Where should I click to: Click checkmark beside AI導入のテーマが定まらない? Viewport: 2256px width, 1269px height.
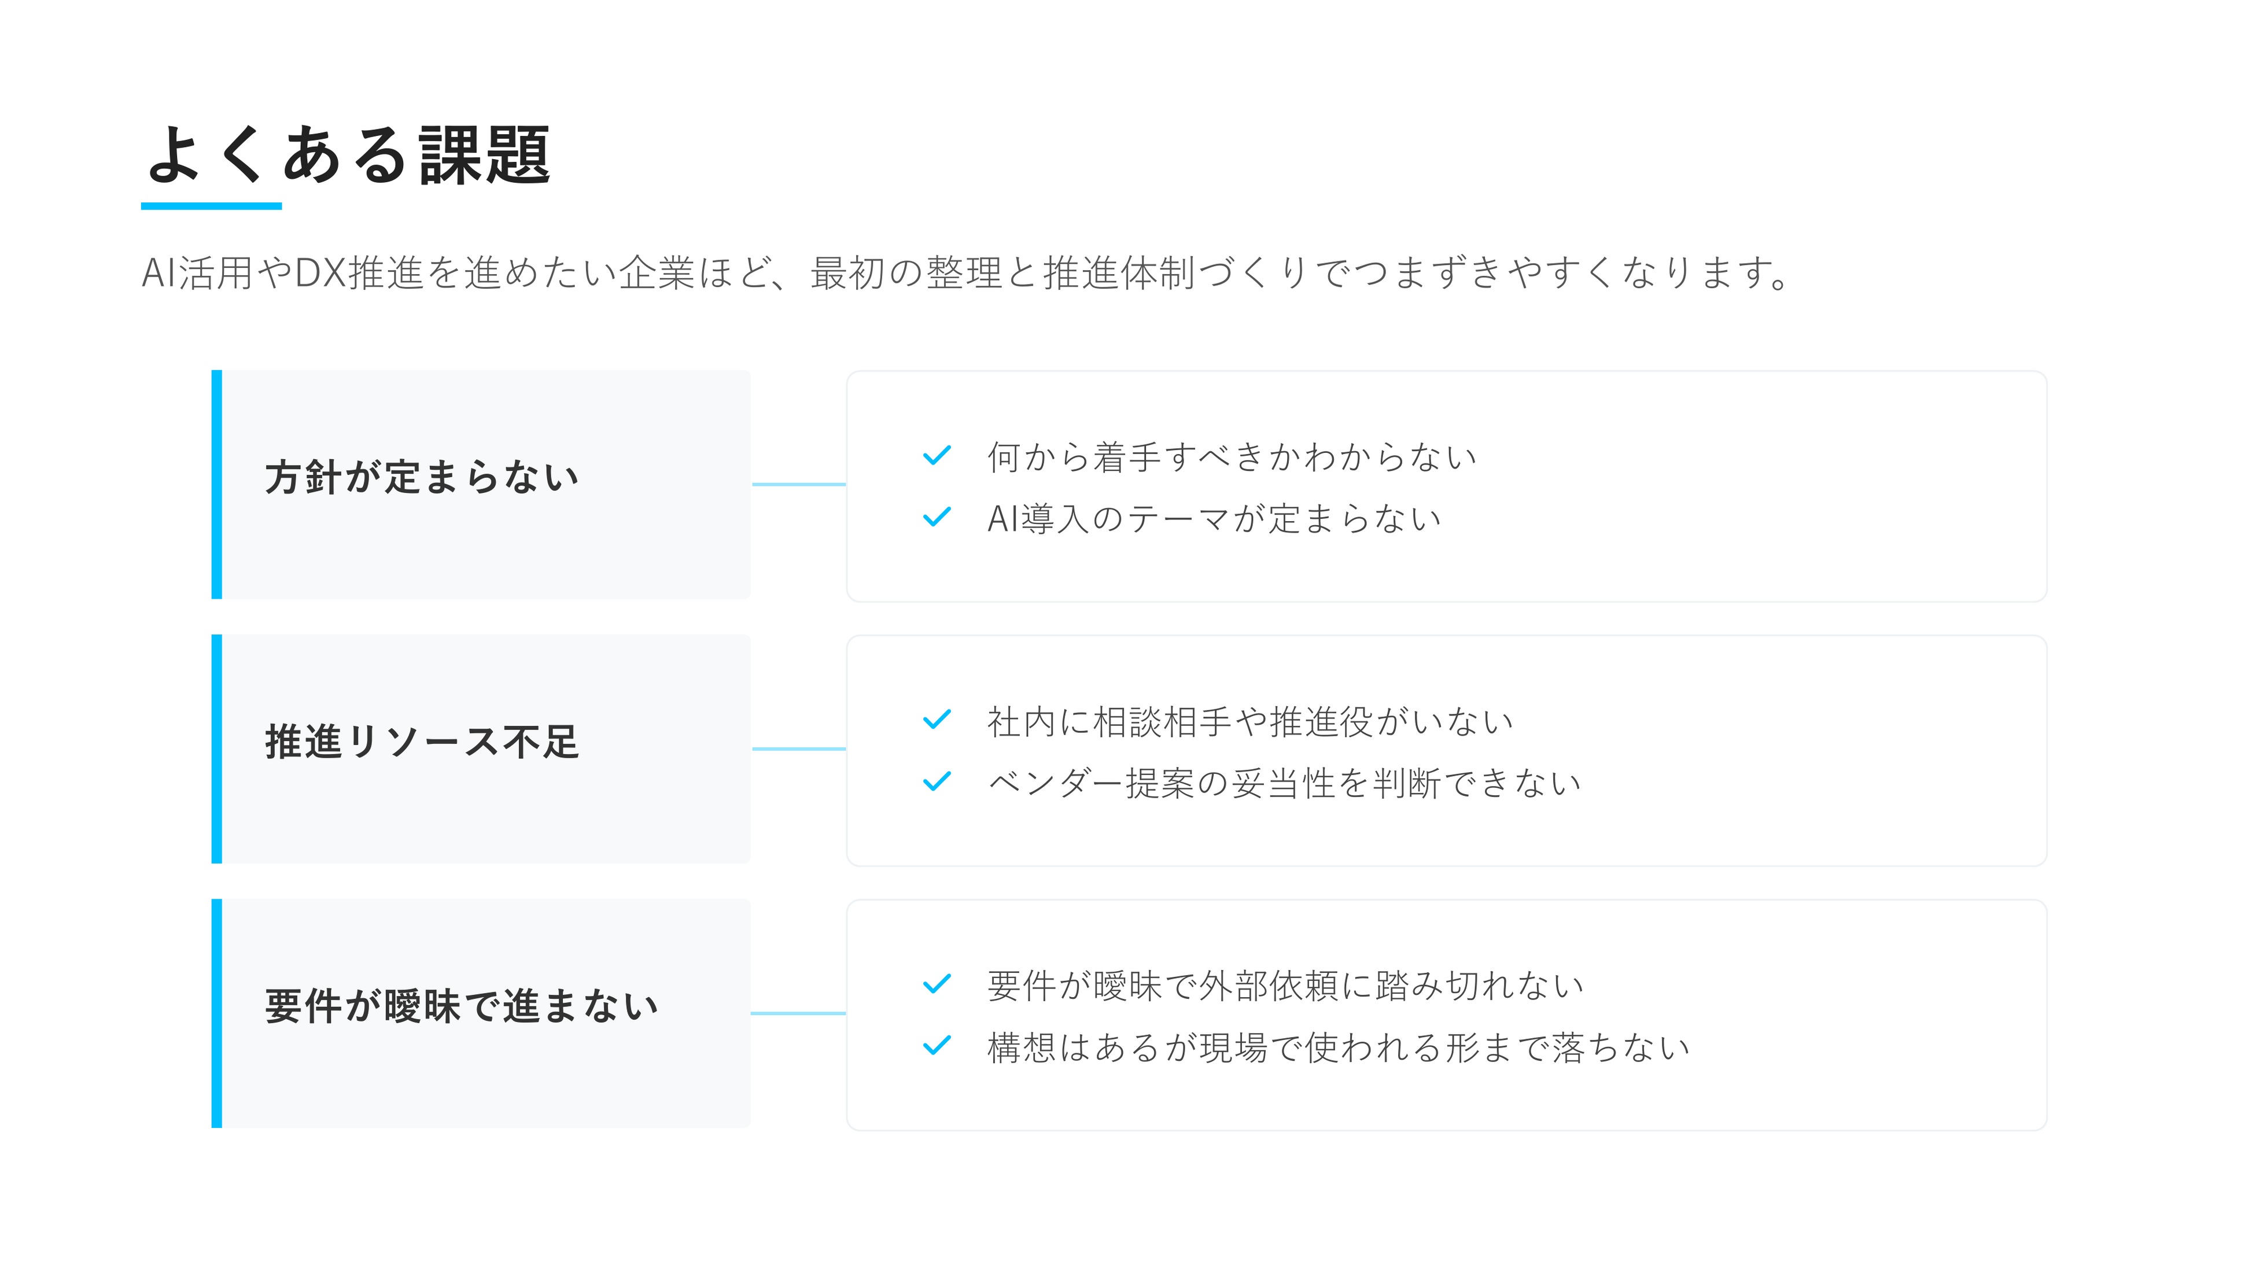(936, 518)
